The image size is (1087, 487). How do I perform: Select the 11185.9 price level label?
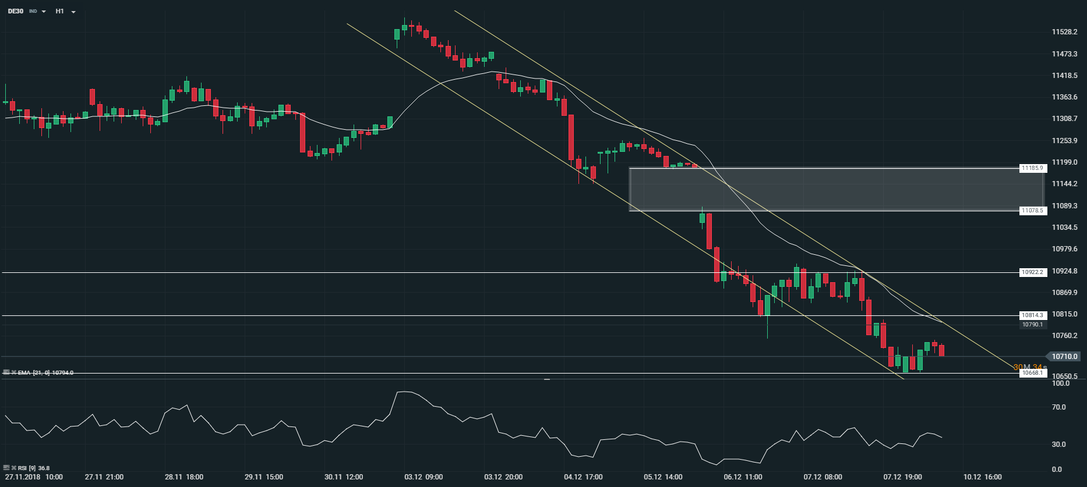(1032, 168)
